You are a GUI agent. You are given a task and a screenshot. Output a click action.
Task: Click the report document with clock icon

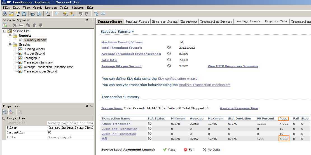pyautogui.click(x=39, y=14)
